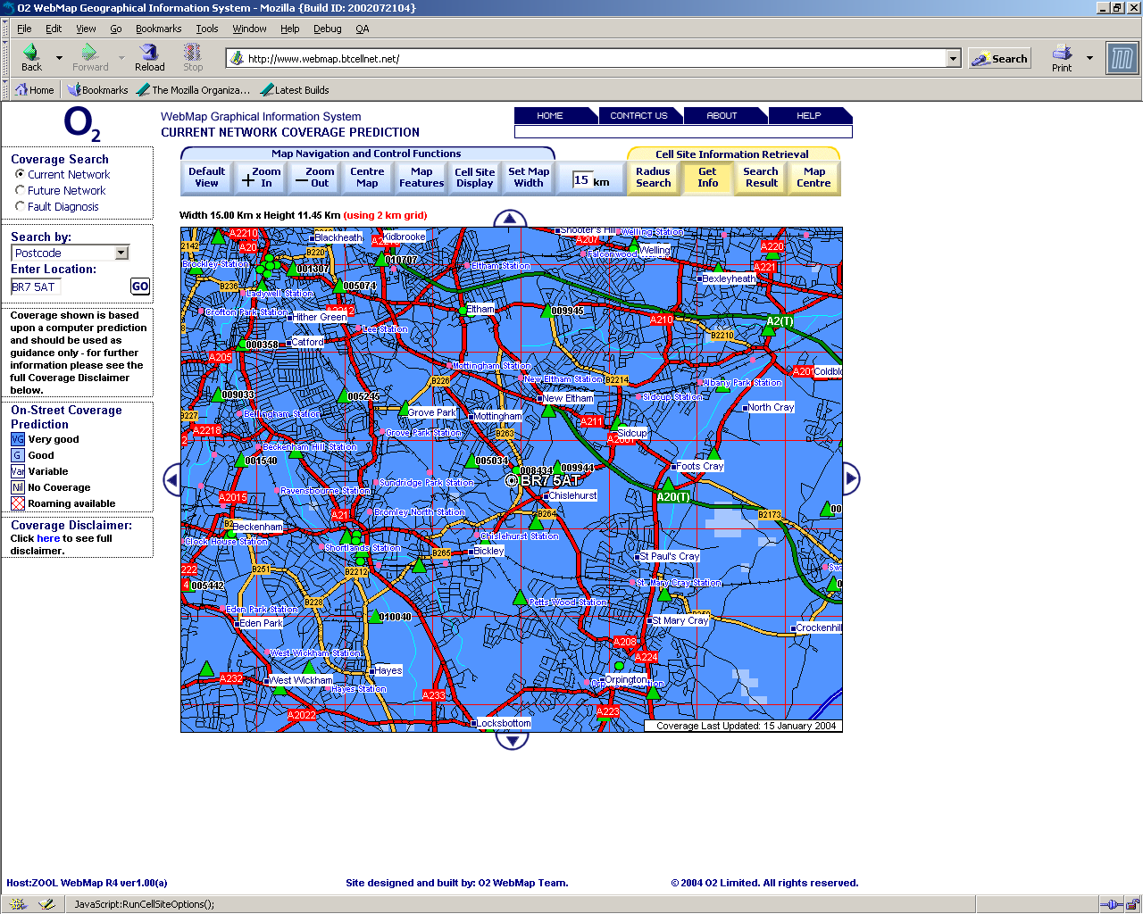The width and height of the screenshot is (1143, 914).
Task: Open the Back button history dropdown arrow
Action: point(59,58)
